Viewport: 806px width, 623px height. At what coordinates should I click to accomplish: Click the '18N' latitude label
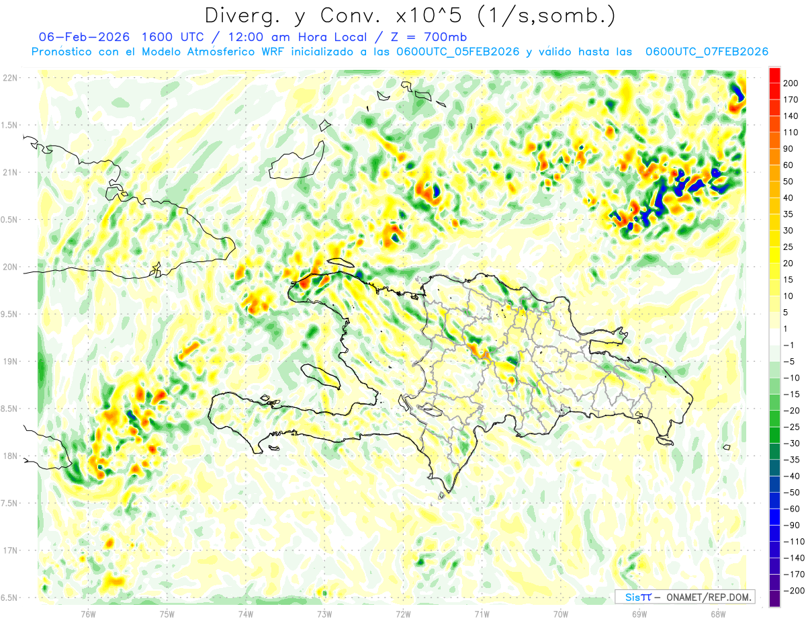pos(11,456)
